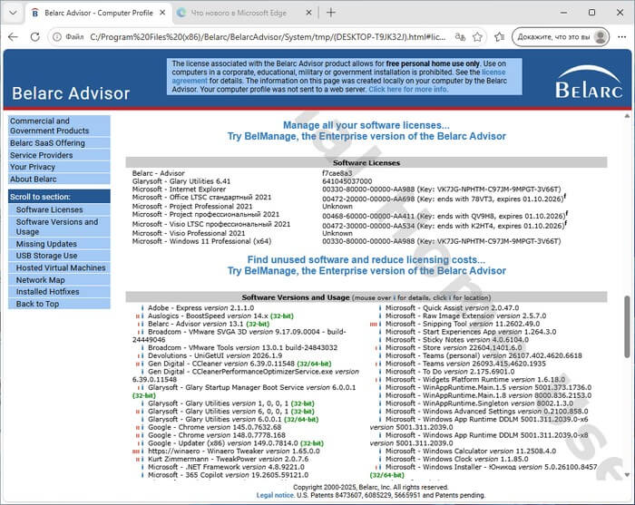
Task: Open Service Providers sidebar link
Action: [59, 155]
